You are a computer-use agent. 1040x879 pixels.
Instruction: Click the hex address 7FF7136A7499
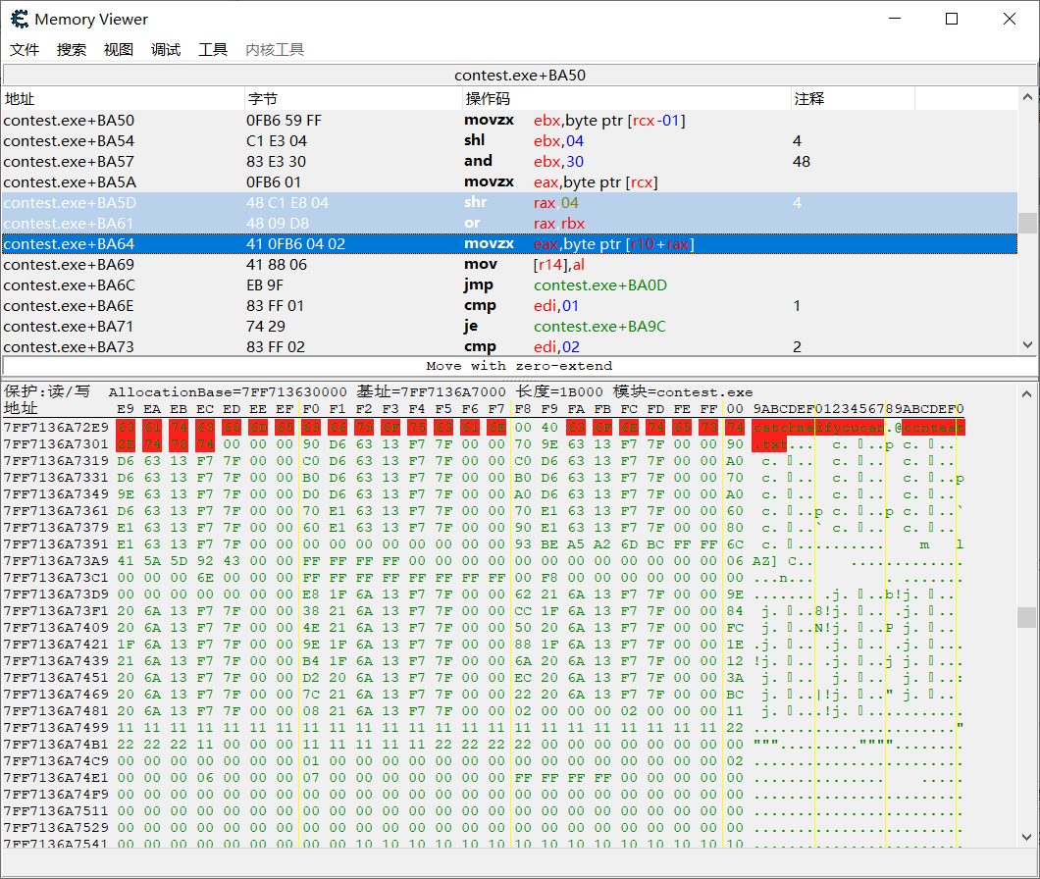(56, 728)
